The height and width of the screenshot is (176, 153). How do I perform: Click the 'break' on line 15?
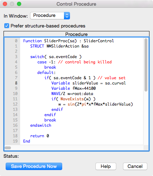coord(50,120)
